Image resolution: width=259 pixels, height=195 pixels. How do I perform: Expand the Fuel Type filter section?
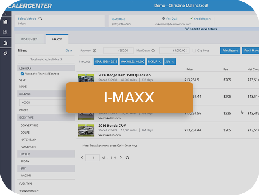[x=26, y=184]
